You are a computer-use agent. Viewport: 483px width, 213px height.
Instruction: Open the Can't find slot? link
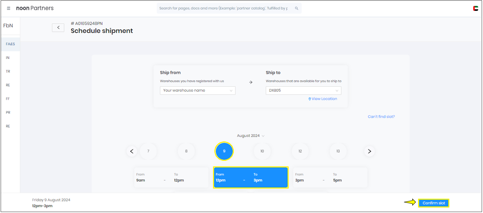[381, 117]
